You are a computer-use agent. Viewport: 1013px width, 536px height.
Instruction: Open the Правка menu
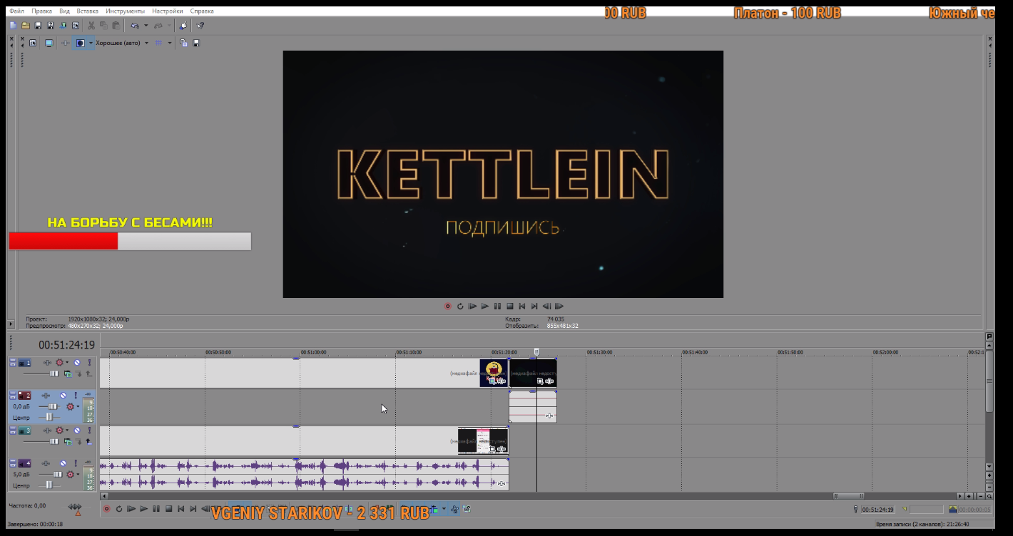(x=41, y=11)
